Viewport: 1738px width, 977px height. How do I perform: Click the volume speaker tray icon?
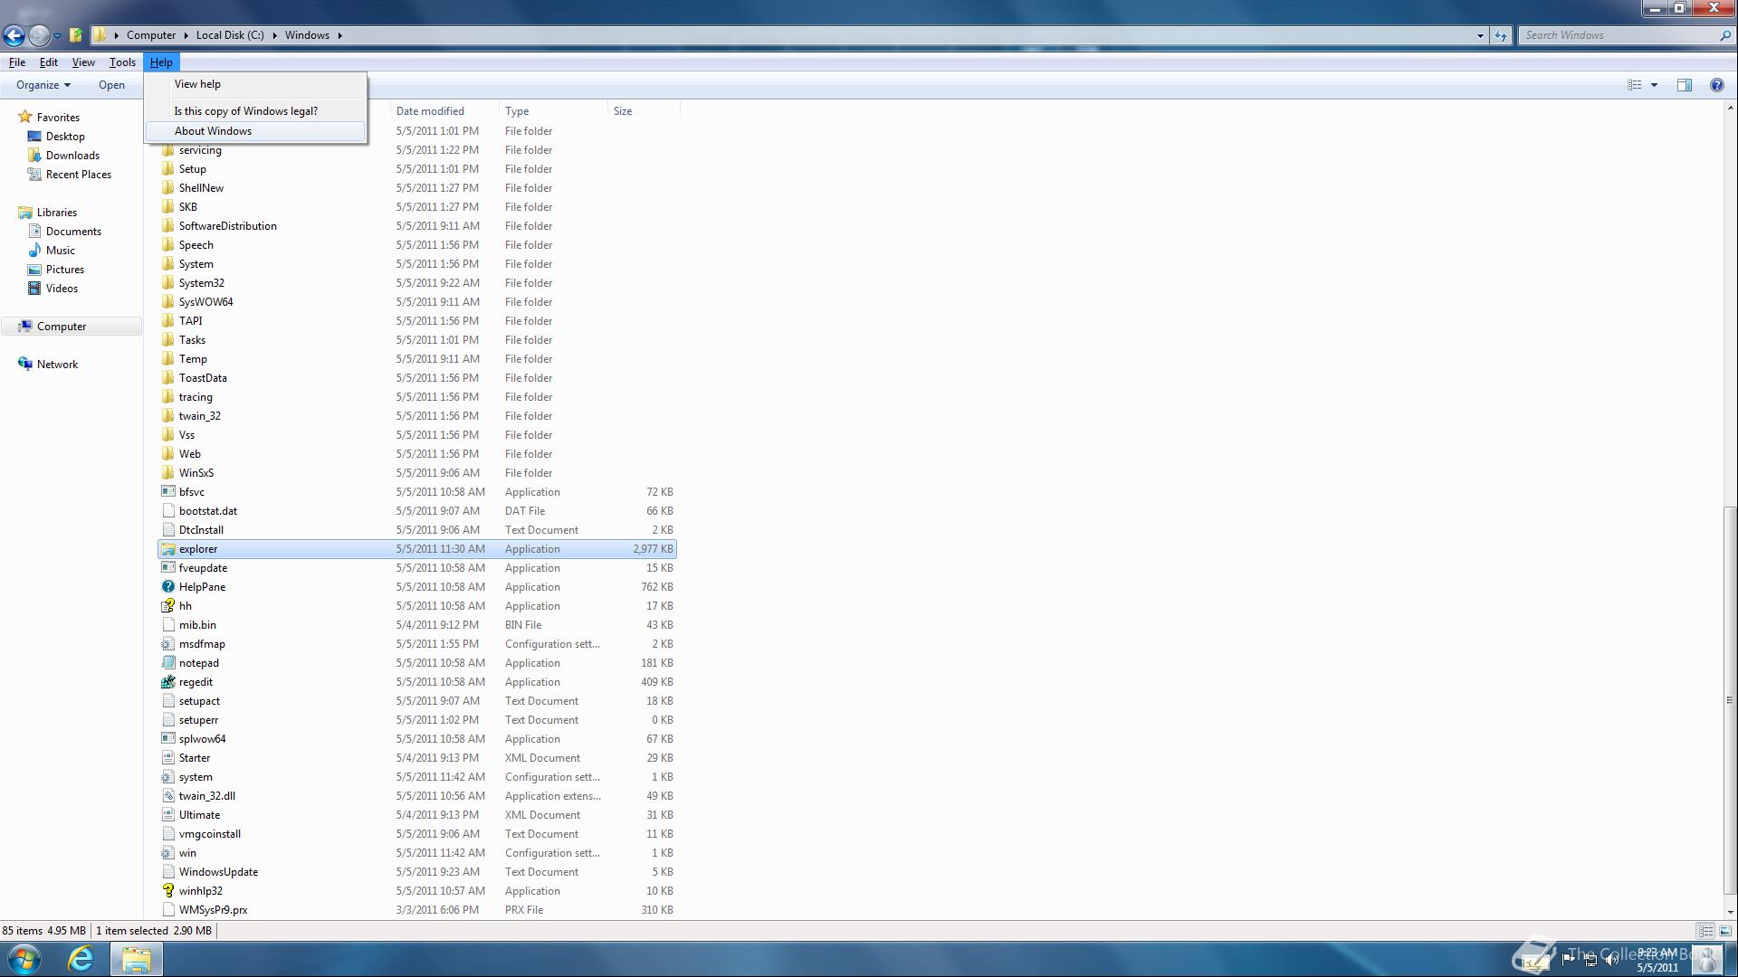(1611, 960)
